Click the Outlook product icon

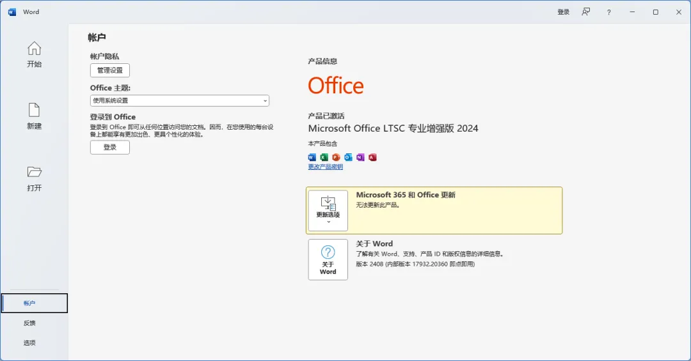[x=348, y=157]
